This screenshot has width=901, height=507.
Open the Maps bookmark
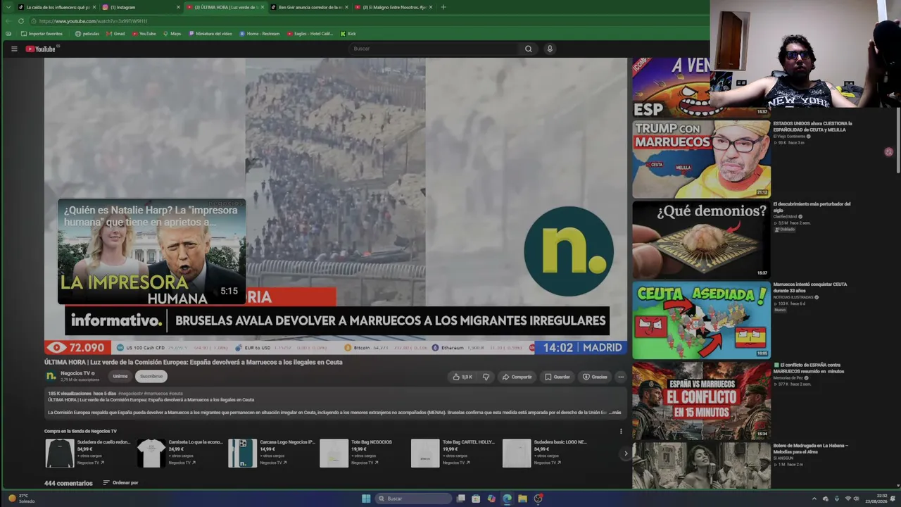click(172, 34)
